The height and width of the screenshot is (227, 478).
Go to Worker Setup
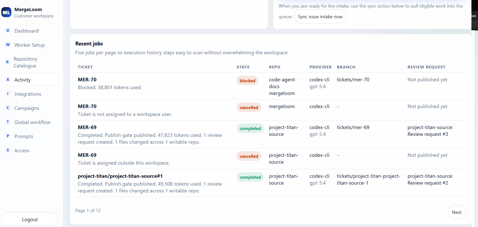coord(30,45)
